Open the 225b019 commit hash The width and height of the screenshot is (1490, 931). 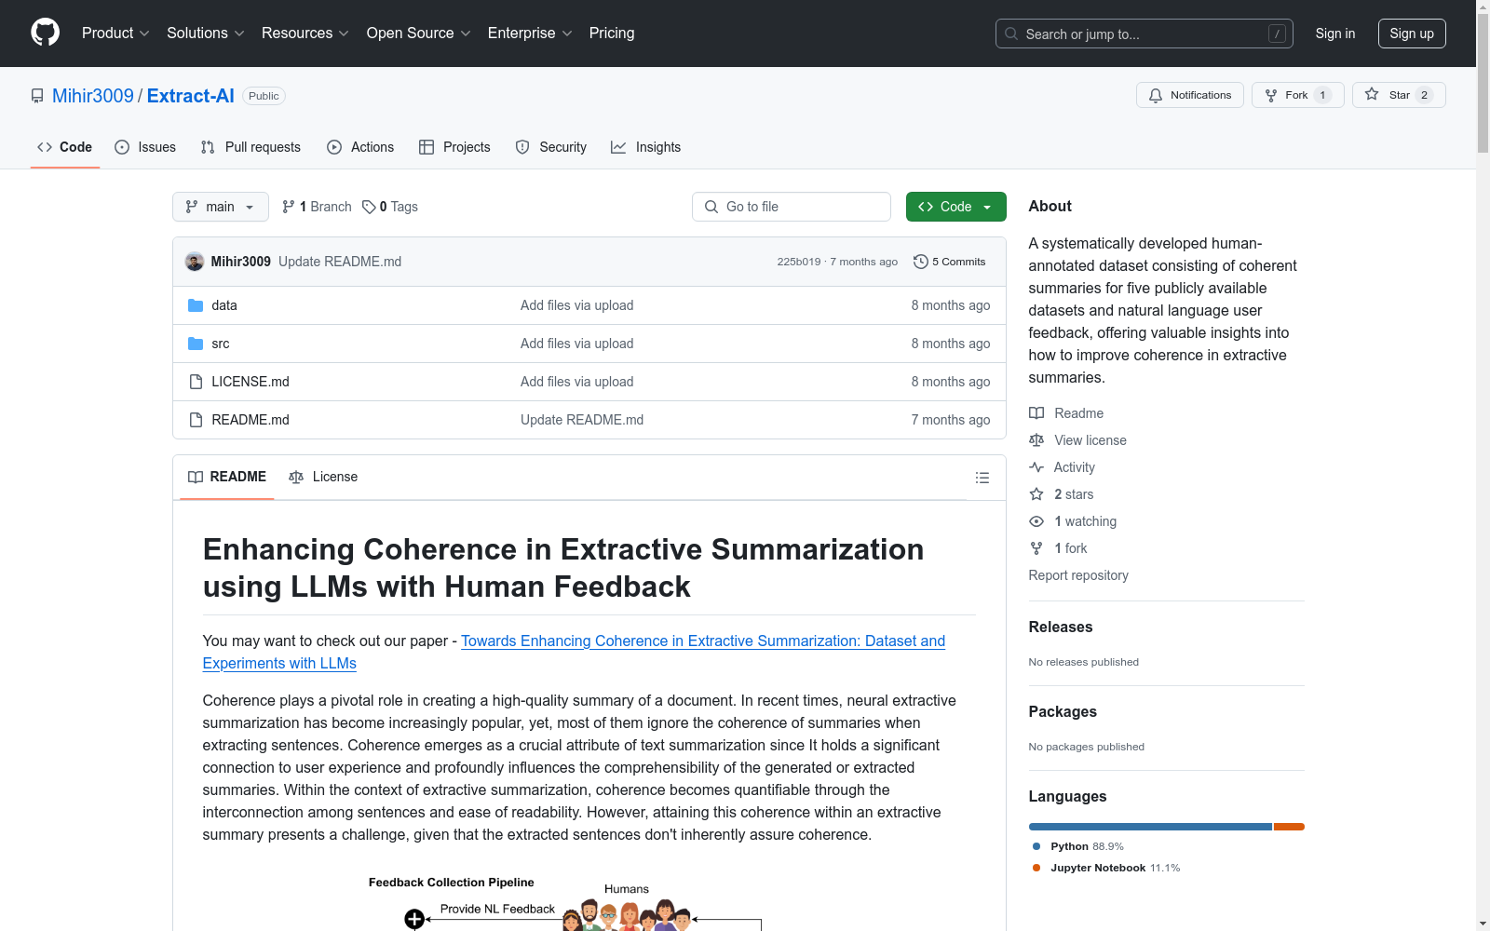coord(799,262)
